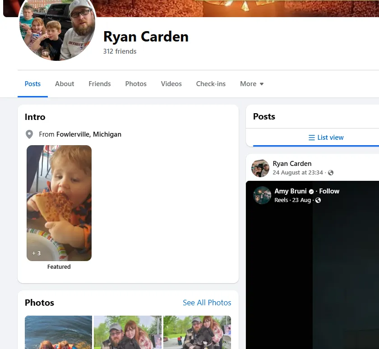Image resolution: width=379 pixels, height=349 pixels.
Task: Follow Amy Bruni
Action: [x=329, y=191]
